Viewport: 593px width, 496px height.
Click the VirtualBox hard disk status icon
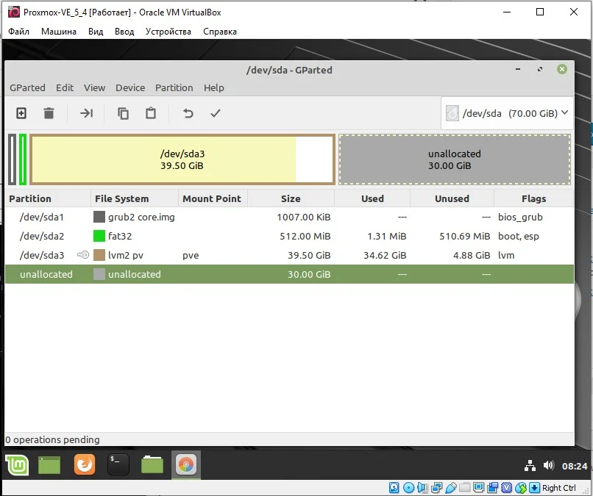click(x=394, y=488)
